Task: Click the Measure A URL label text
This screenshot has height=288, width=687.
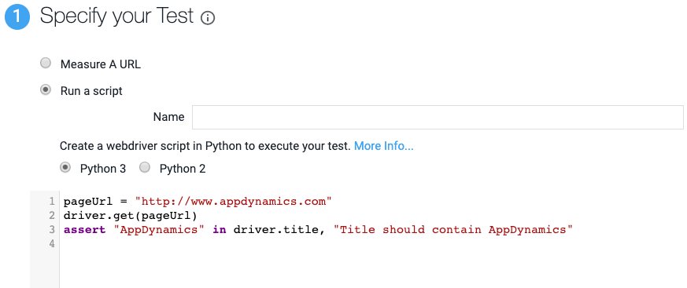Action: click(101, 64)
